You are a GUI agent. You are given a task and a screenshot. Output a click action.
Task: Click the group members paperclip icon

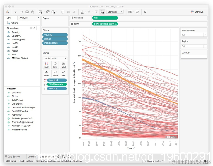[x=89, y=12]
